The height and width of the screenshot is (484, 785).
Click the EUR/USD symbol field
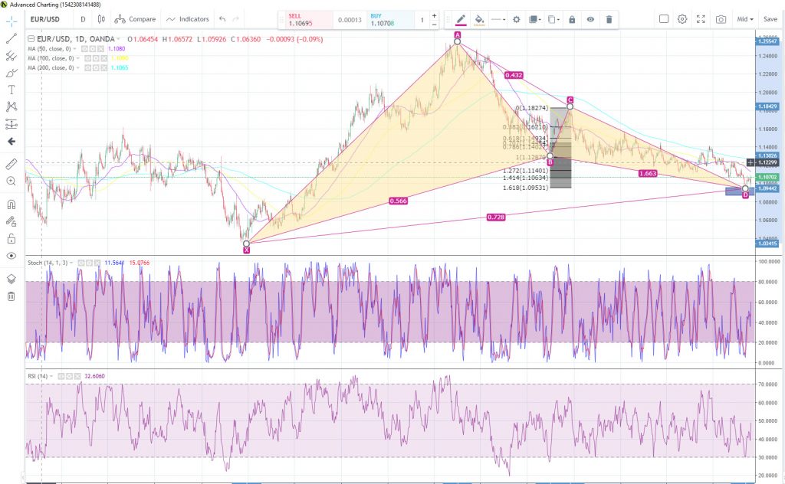point(45,19)
